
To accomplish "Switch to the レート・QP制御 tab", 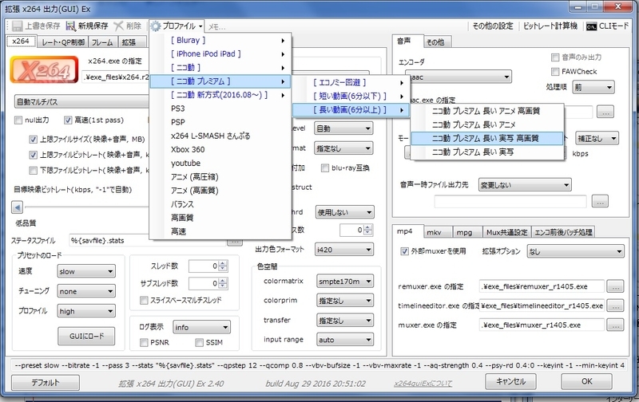I will coord(64,42).
